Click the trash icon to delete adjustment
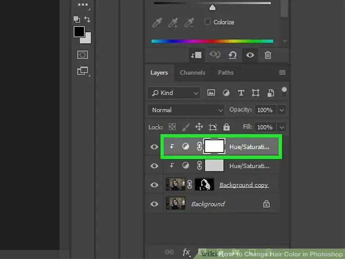Viewport: 345px width, 259px height. [268, 55]
